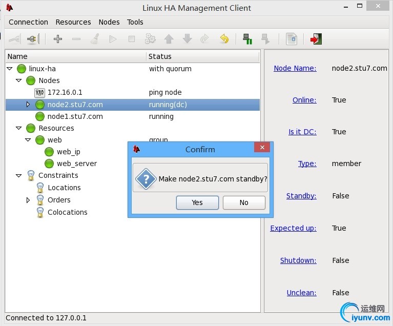The width and height of the screenshot is (393, 326).
Task: Click the gears default resource icon
Action: click(150, 39)
